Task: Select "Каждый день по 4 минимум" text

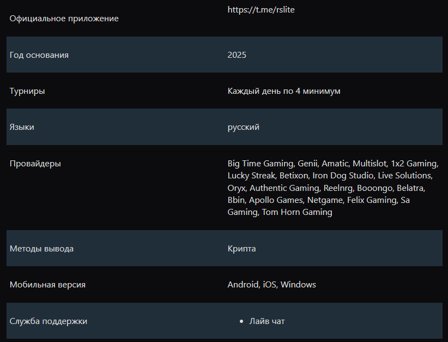Action: tap(284, 91)
